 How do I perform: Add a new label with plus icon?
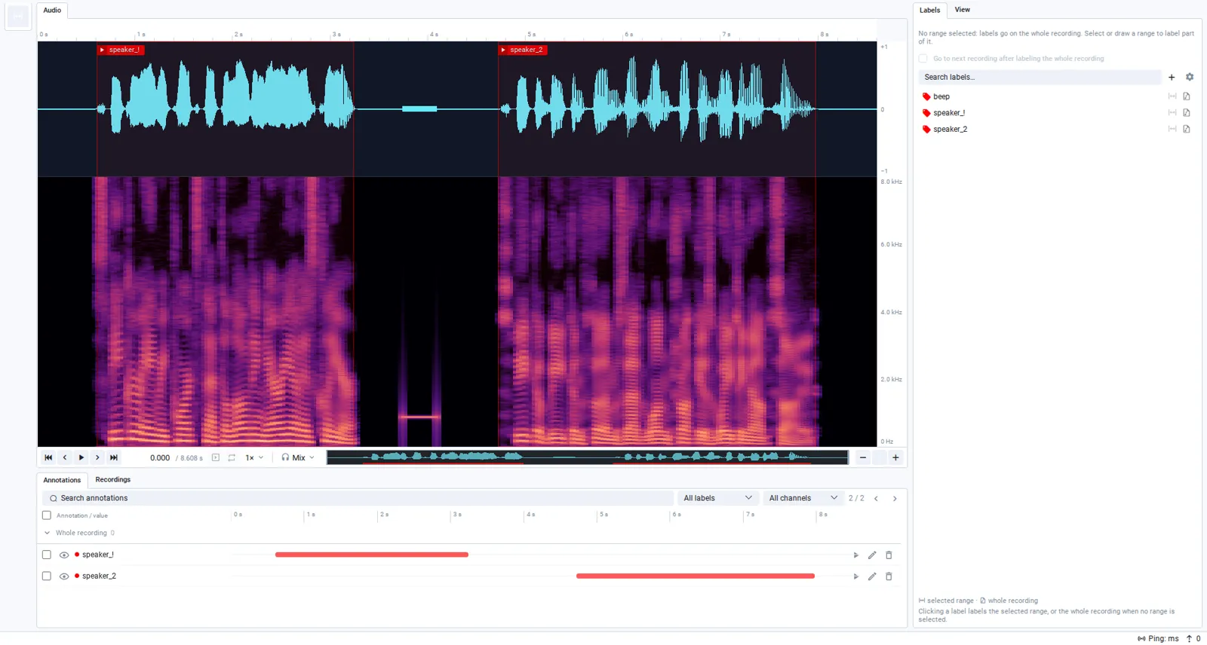pyautogui.click(x=1172, y=77)
